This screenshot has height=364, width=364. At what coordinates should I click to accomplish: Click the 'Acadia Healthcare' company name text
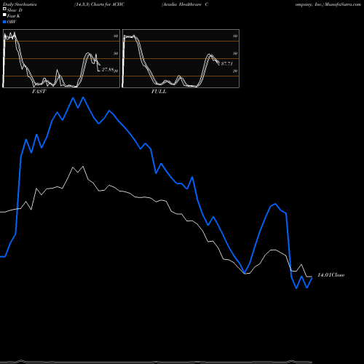point(181,4)
